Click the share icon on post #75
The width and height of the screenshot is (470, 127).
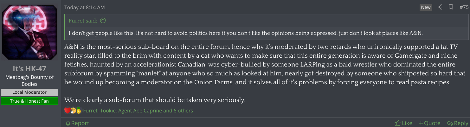coord(440,7)
